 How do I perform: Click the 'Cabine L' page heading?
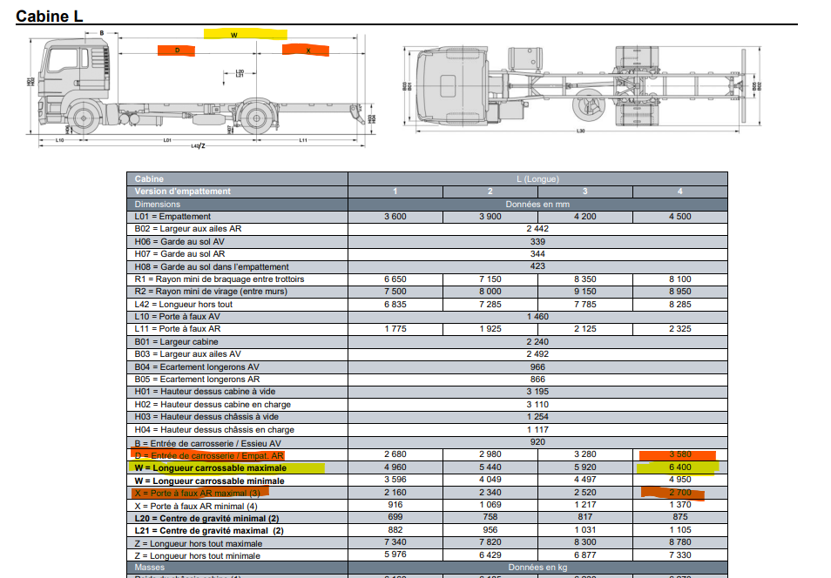(50, 15)
